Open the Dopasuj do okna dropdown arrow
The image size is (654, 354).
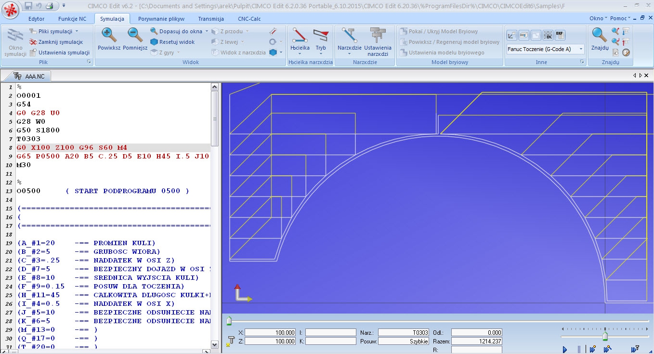207,31
